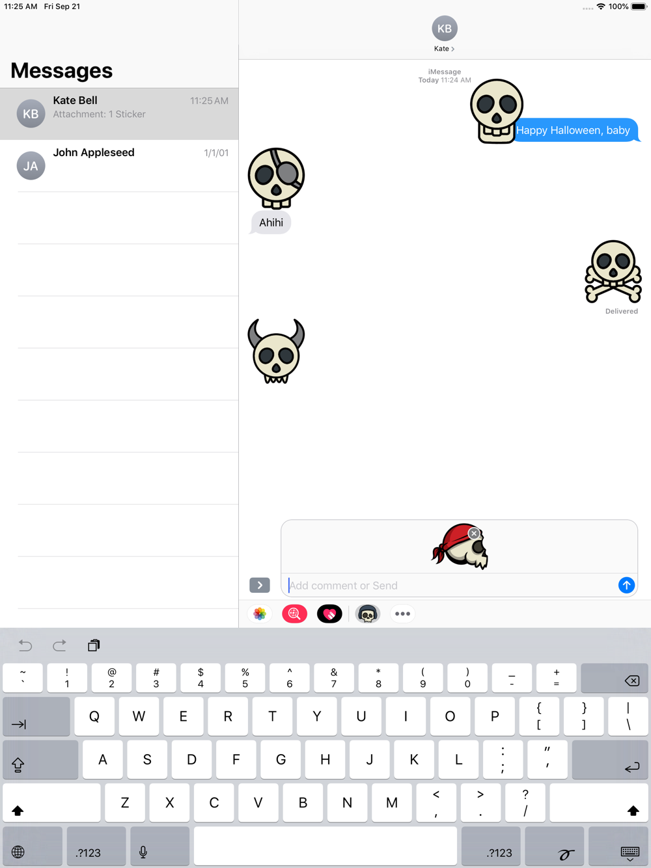Open John Appleseed conversation
Image resolution: width=651 pixels, height=868 pixels.
click(119, 166)
